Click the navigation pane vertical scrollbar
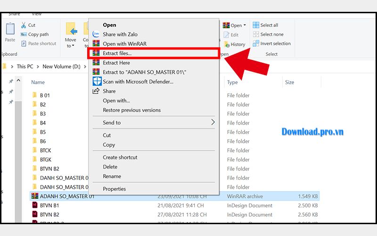The image size is (377, 236). coord(18,161)
